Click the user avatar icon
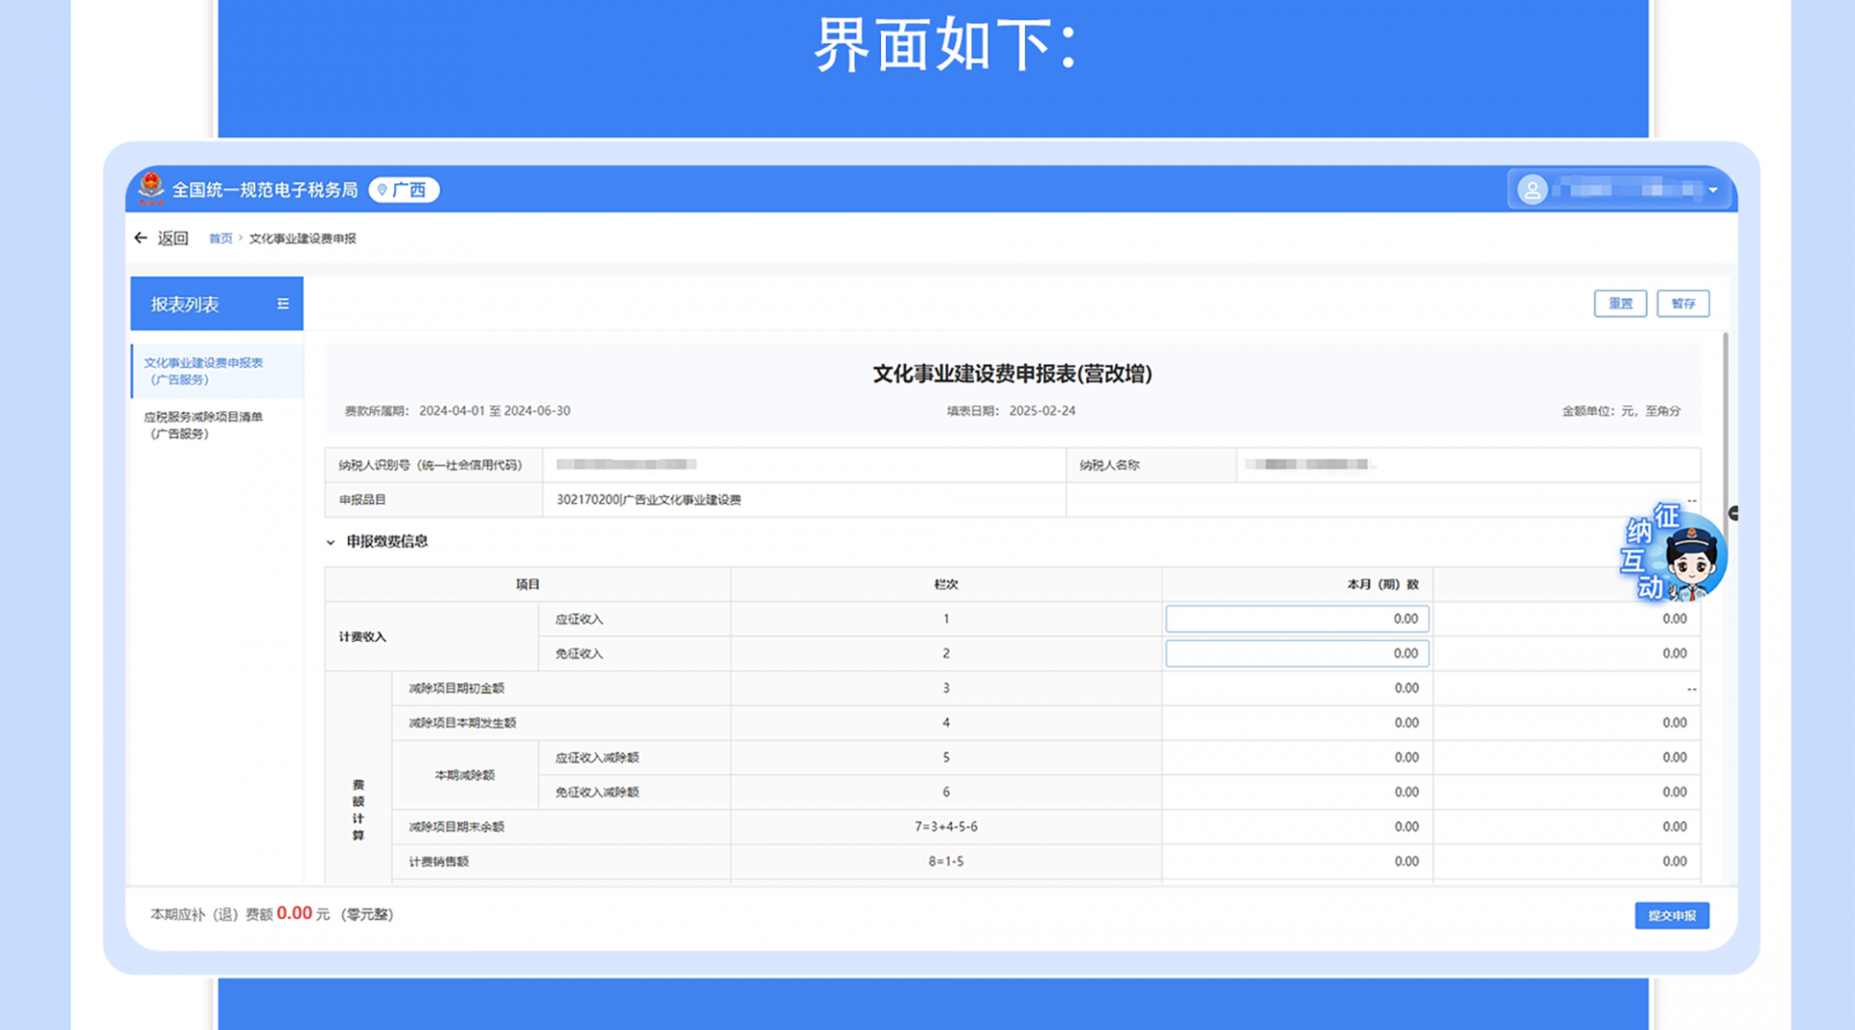1855x1030 pixels. pyautogui.click(x=1531, y=190)
